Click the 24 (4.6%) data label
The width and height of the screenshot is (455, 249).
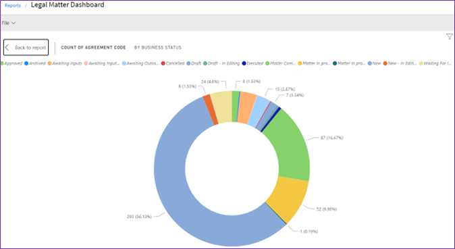tap(211, 82)
